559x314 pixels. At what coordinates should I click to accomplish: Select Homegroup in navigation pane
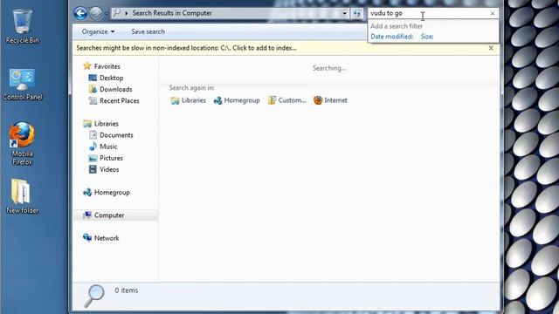point(112,193)
